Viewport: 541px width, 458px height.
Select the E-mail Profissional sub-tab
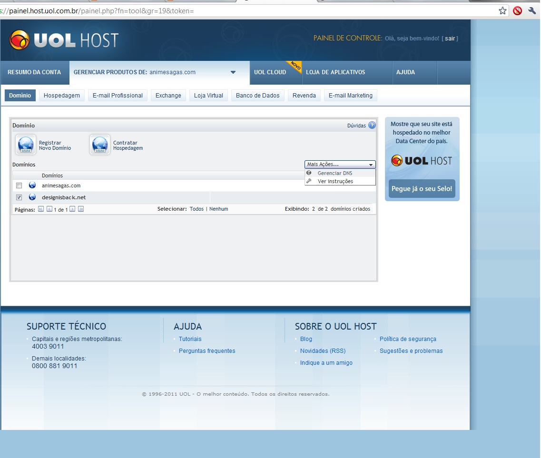pos(118,96)
